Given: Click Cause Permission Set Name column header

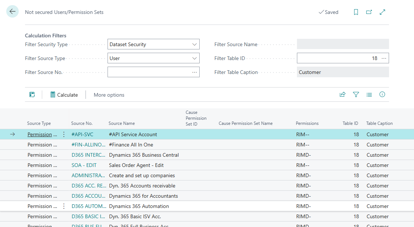Looking at the screenshot, I should (x=246, y=123).
